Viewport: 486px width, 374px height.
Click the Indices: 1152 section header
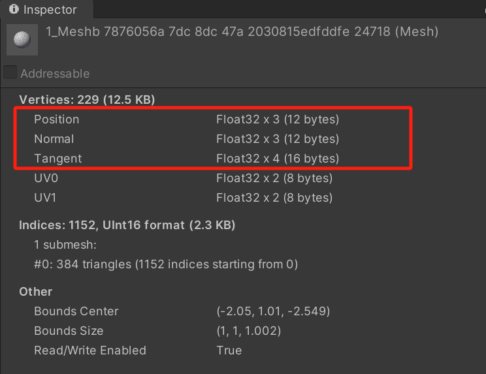click(x=127, y=225)
